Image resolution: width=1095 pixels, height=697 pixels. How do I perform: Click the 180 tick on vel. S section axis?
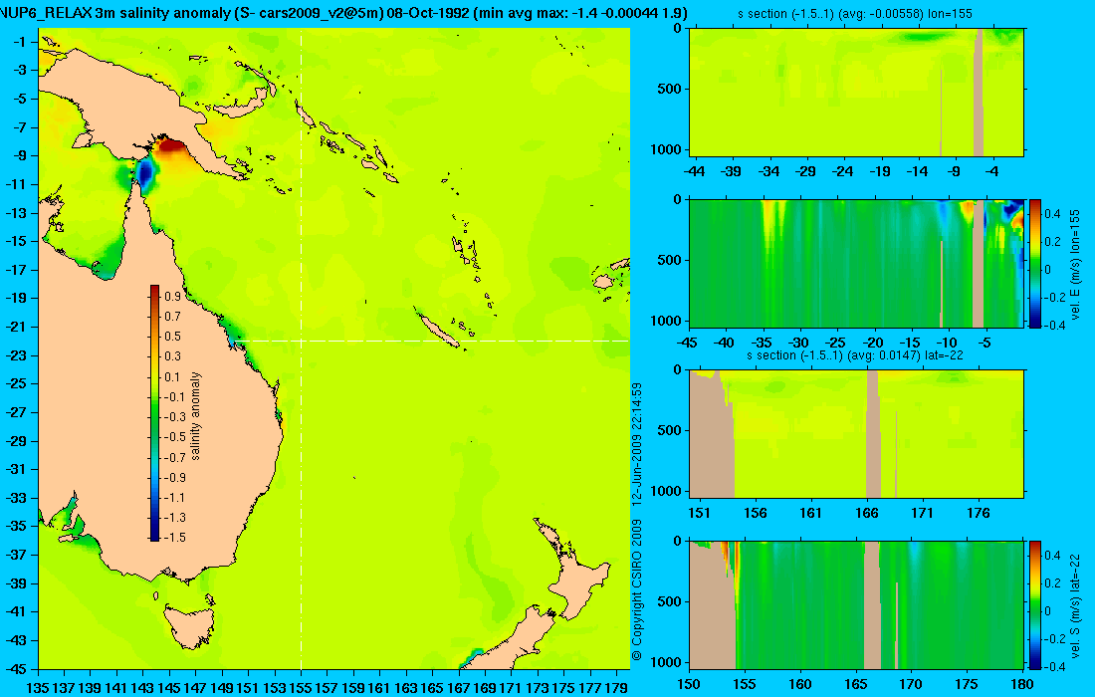tap(1022, 684)
